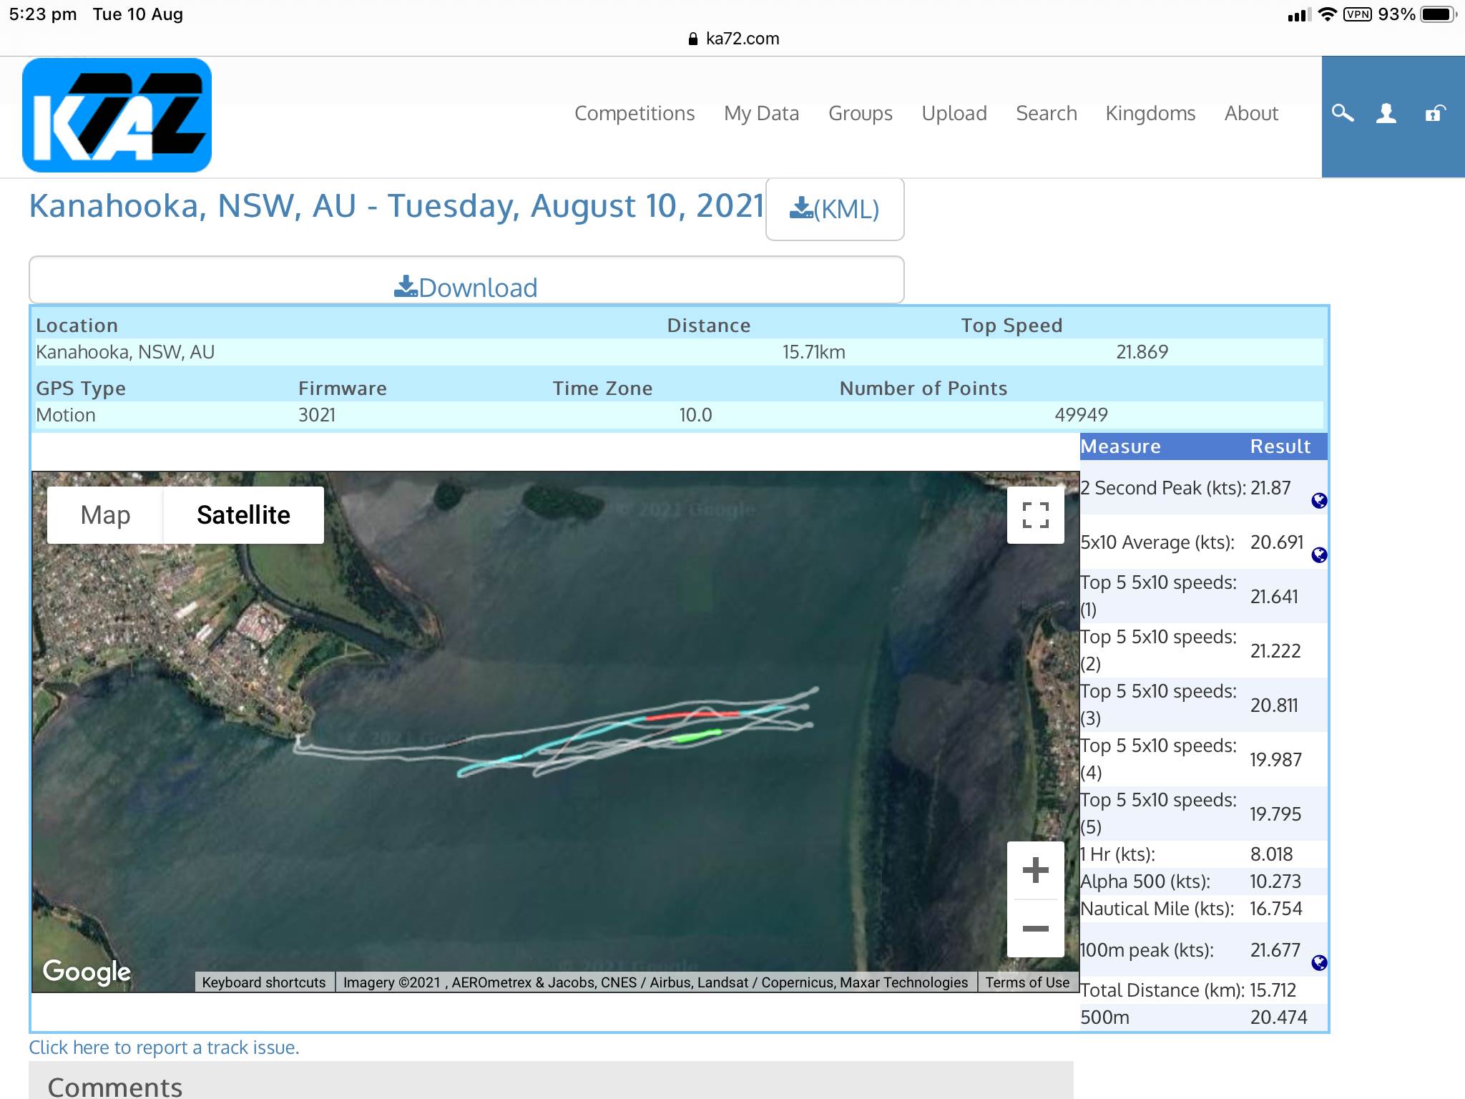Zoom out the map with minus button

click(1035, 929)
